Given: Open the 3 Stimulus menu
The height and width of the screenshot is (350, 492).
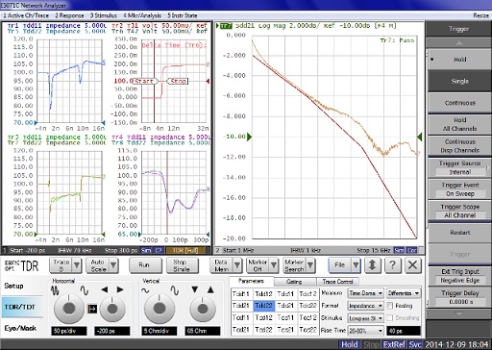Looking at the screenshot, I should [103, 15].
